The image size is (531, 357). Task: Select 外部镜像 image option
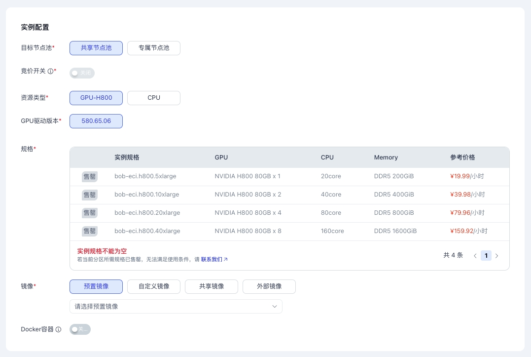coord(269,286)
